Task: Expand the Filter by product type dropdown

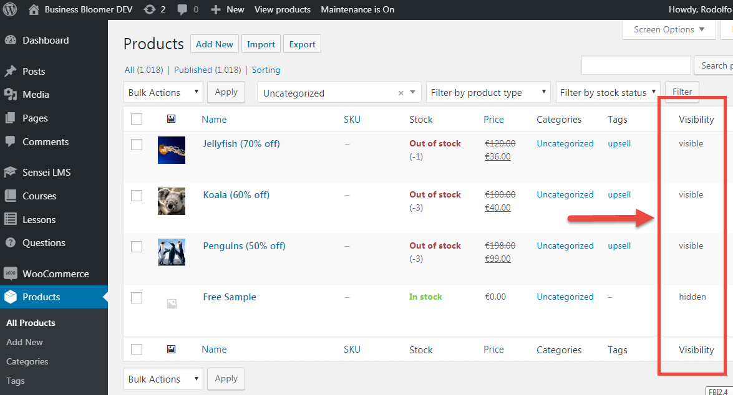Action: point(488,92)
